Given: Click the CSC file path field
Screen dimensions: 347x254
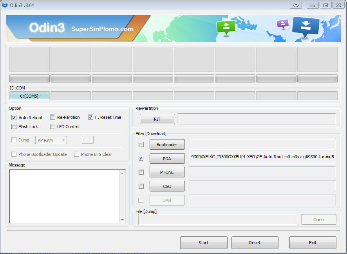Looking at the screenshot, I should tap(262, 186).
